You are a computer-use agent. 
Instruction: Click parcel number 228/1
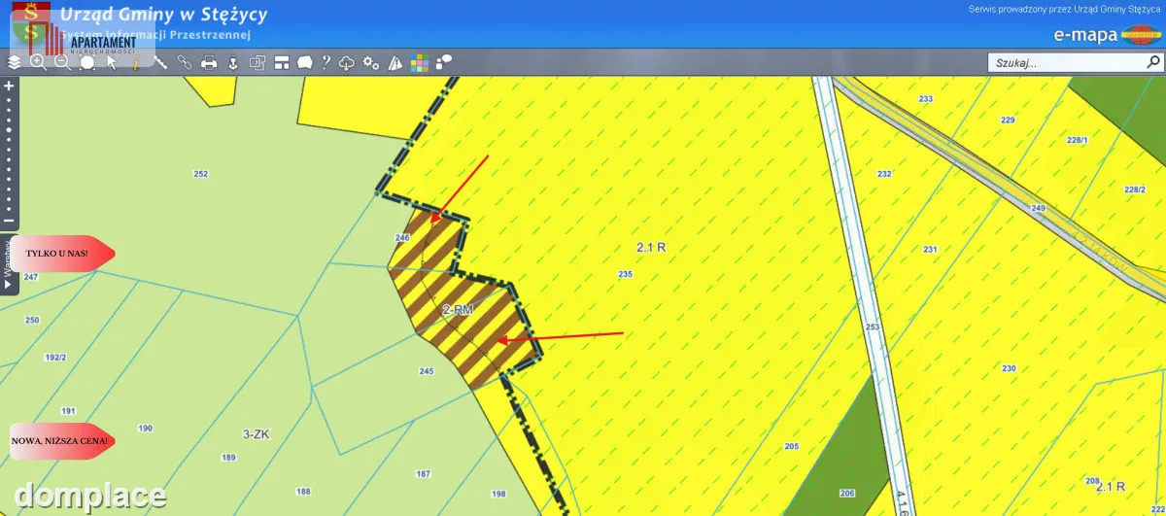tap(1077, 140)
